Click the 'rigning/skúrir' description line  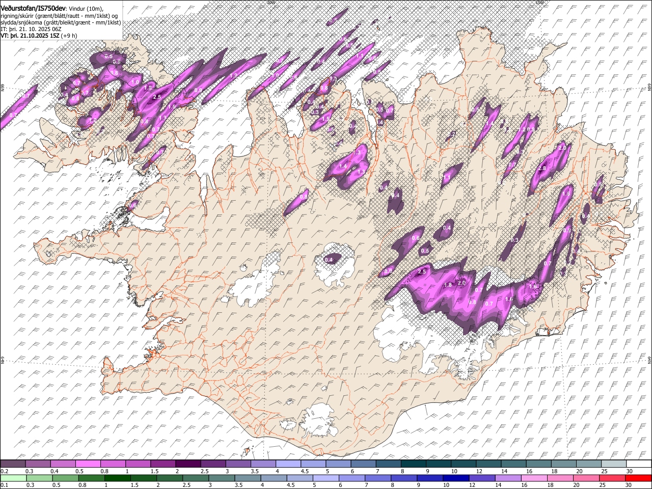[x=60, y=16]
